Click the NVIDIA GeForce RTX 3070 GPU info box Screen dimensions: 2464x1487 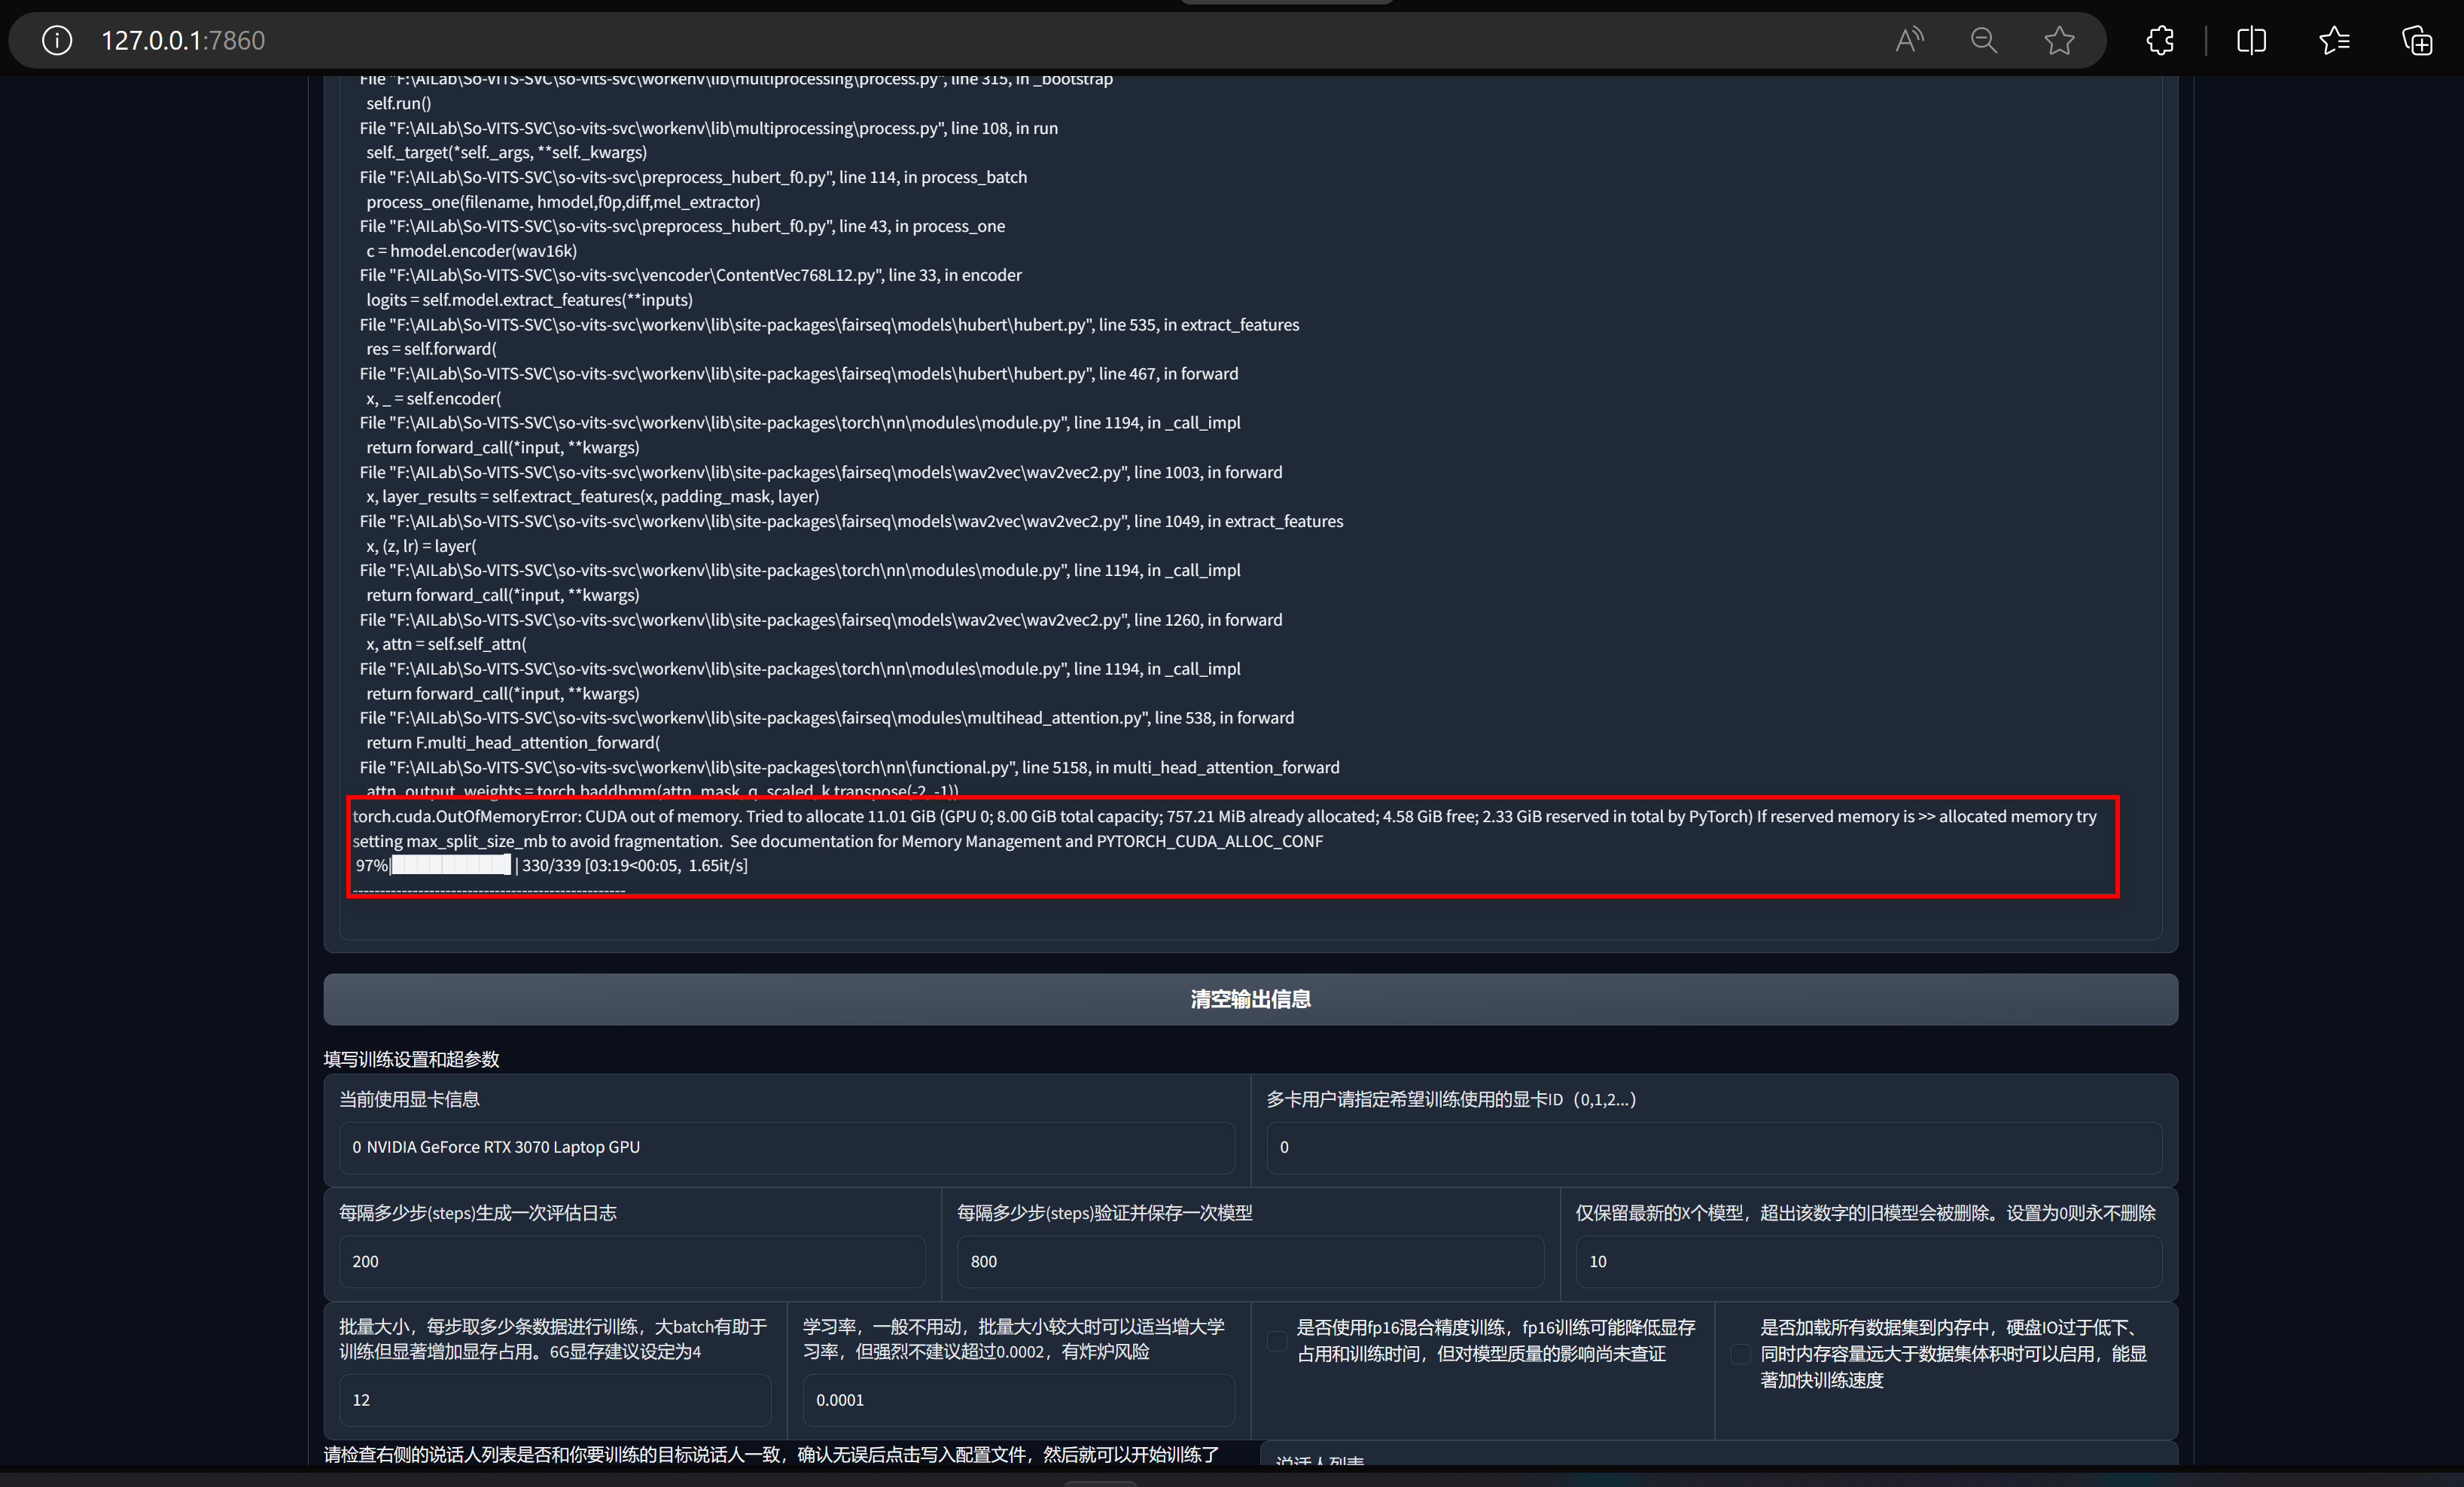(x=786, y=1147)
